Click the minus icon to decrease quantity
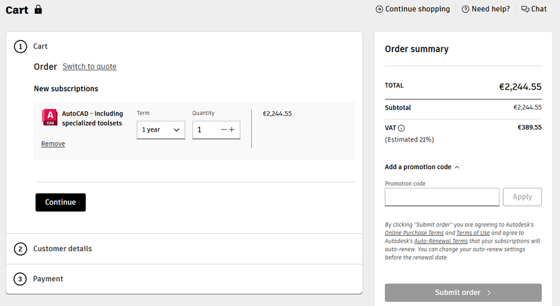The image size is (560, 306). pyautogui.click(x=224, y=129)
